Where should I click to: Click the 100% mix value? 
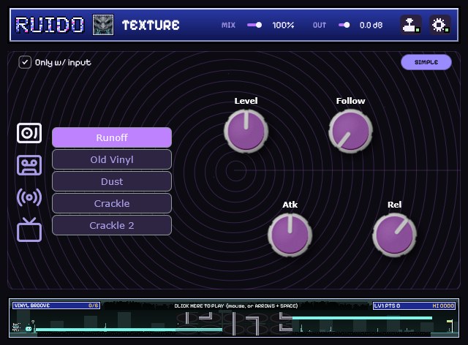[x=283, y=25]
